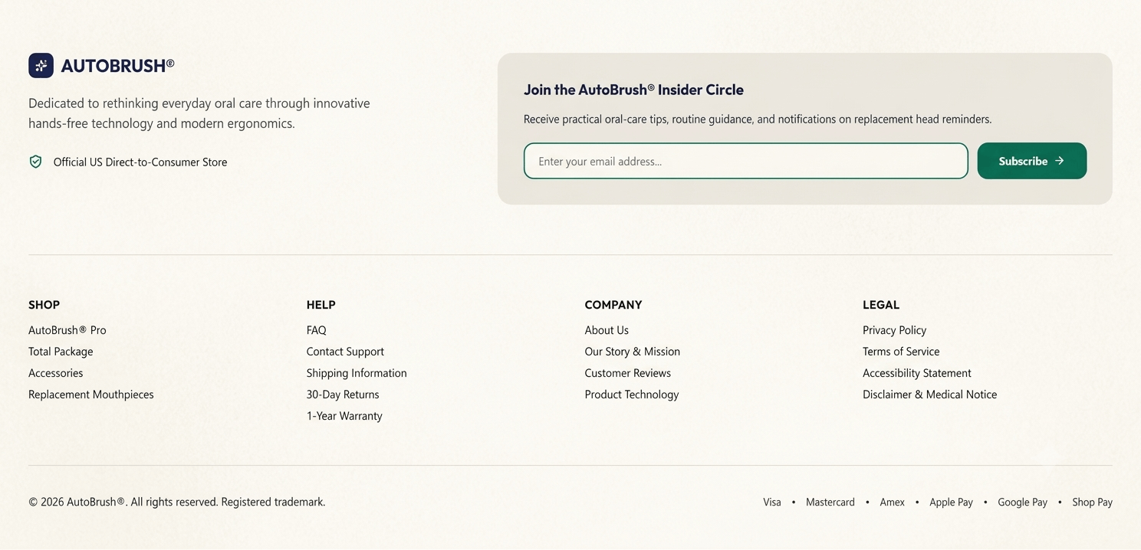Submit with the Subscribe button
Screen dimensions: 1141x550
click(x=1031, y=161)
